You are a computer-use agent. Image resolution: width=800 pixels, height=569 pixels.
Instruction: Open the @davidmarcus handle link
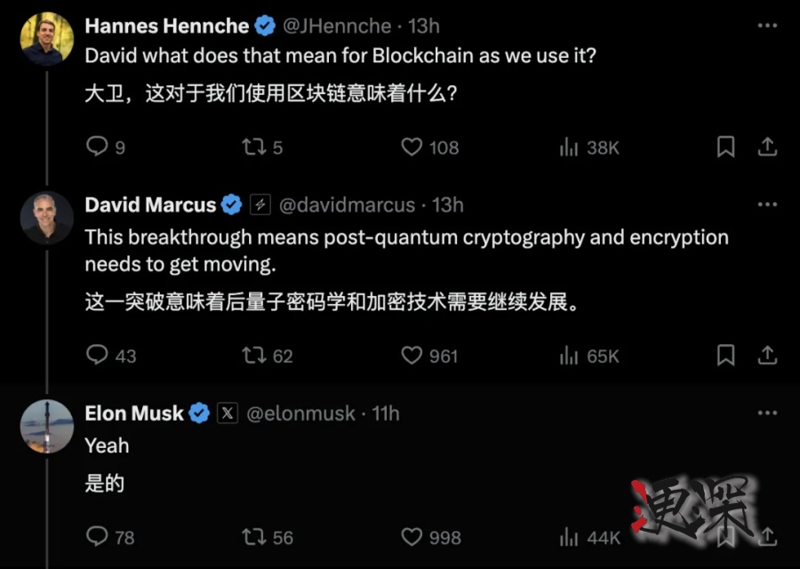tap(347, 205)
